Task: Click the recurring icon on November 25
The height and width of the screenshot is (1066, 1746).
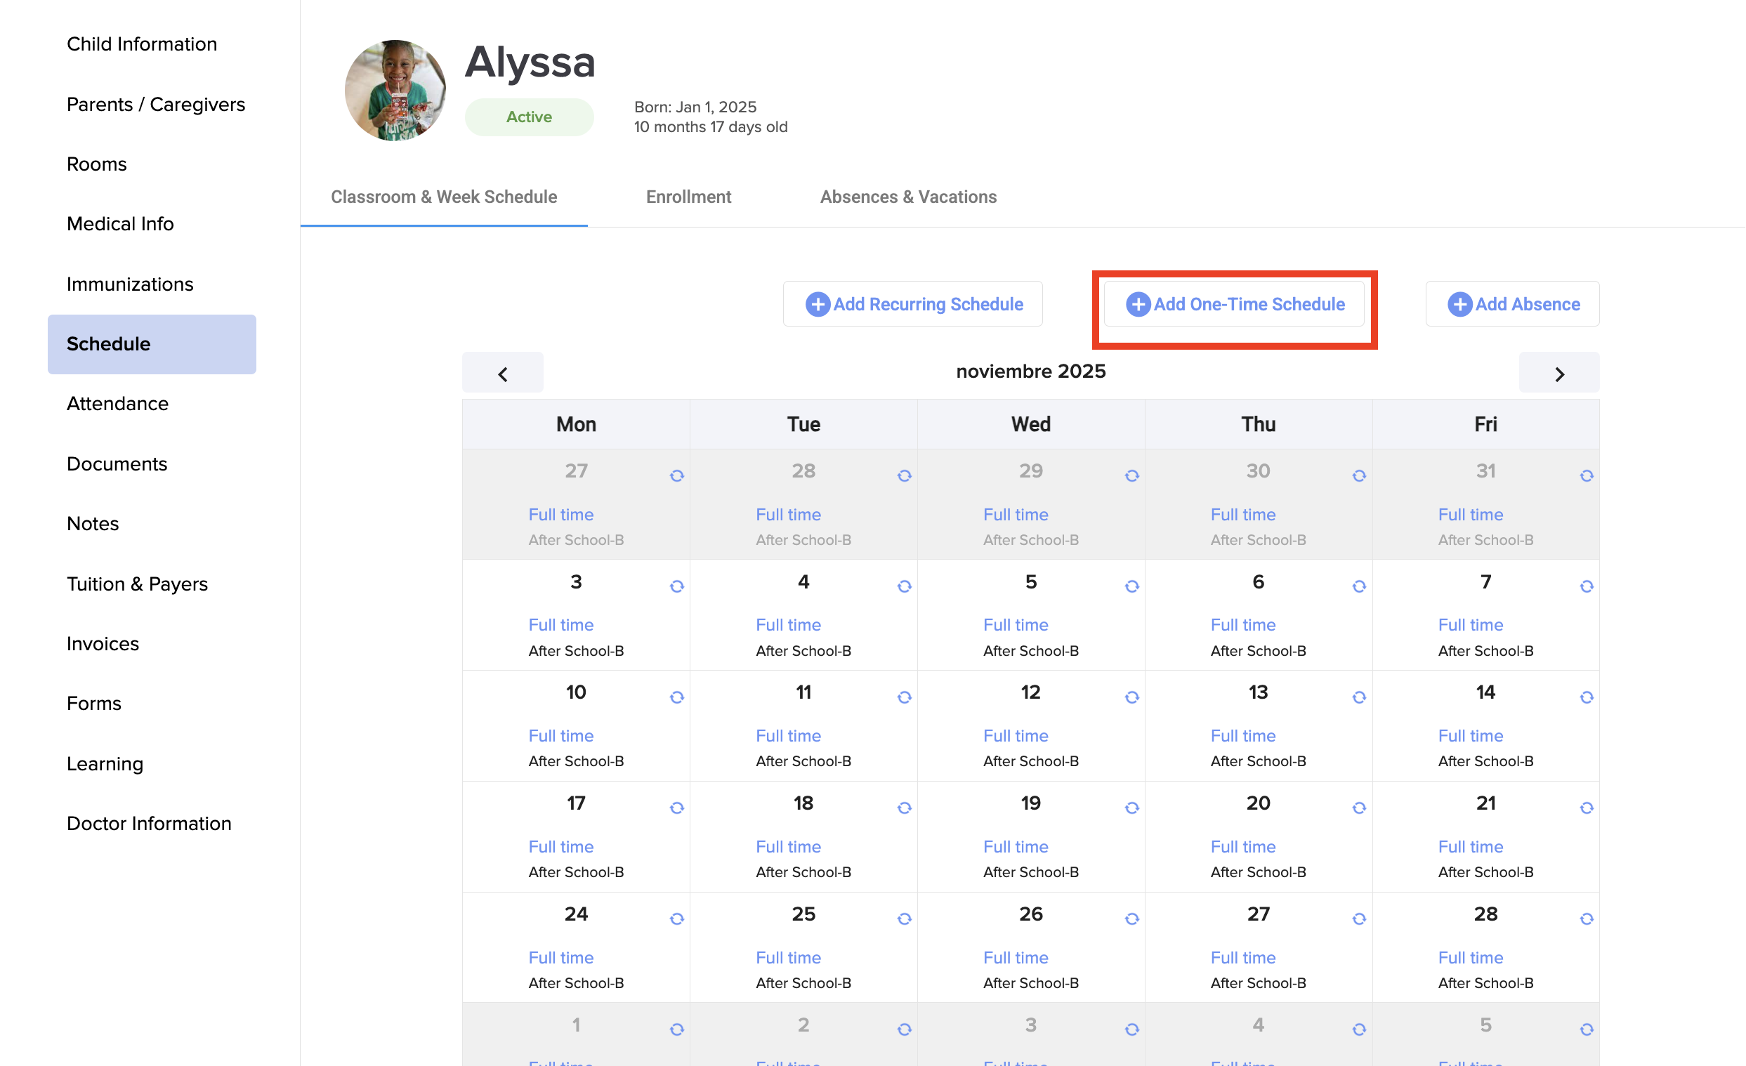Action: (904, 919)
